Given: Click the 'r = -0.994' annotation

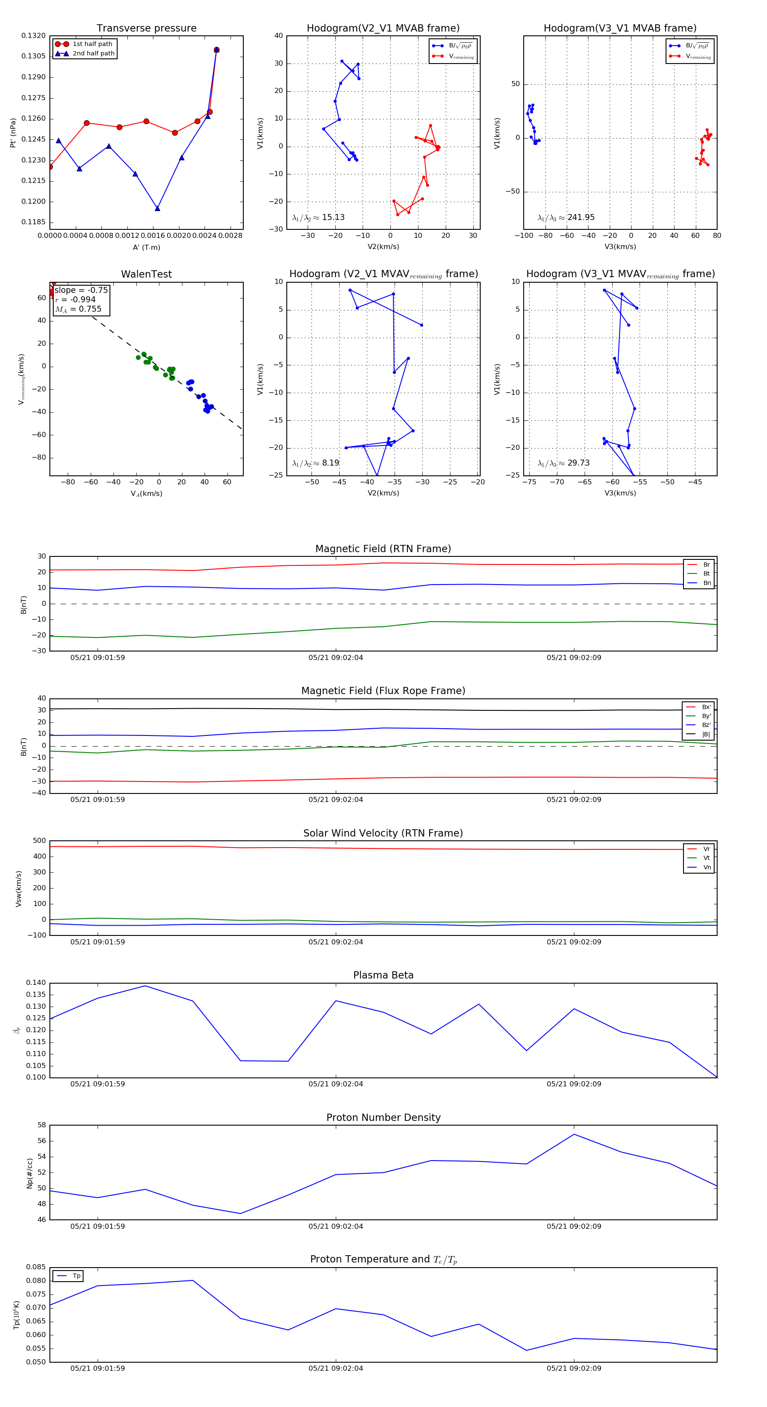Looking at the screenshot, I should (x=75, y=300).
